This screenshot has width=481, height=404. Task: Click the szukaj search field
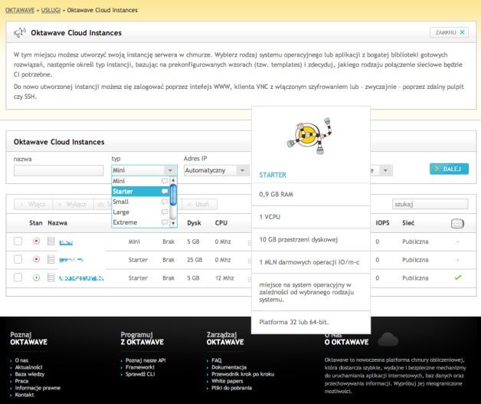tap(430, 204)
